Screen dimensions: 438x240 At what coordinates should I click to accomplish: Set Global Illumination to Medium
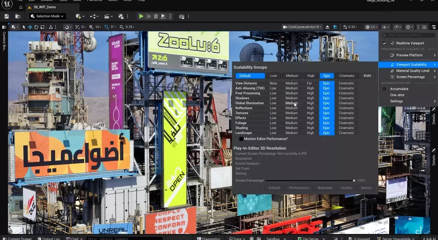coord(291,103)
